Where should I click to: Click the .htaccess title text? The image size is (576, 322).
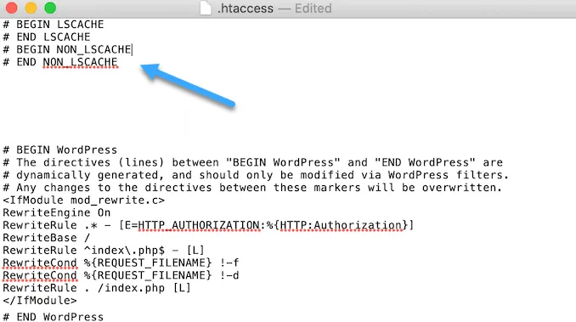coord(246,8)
